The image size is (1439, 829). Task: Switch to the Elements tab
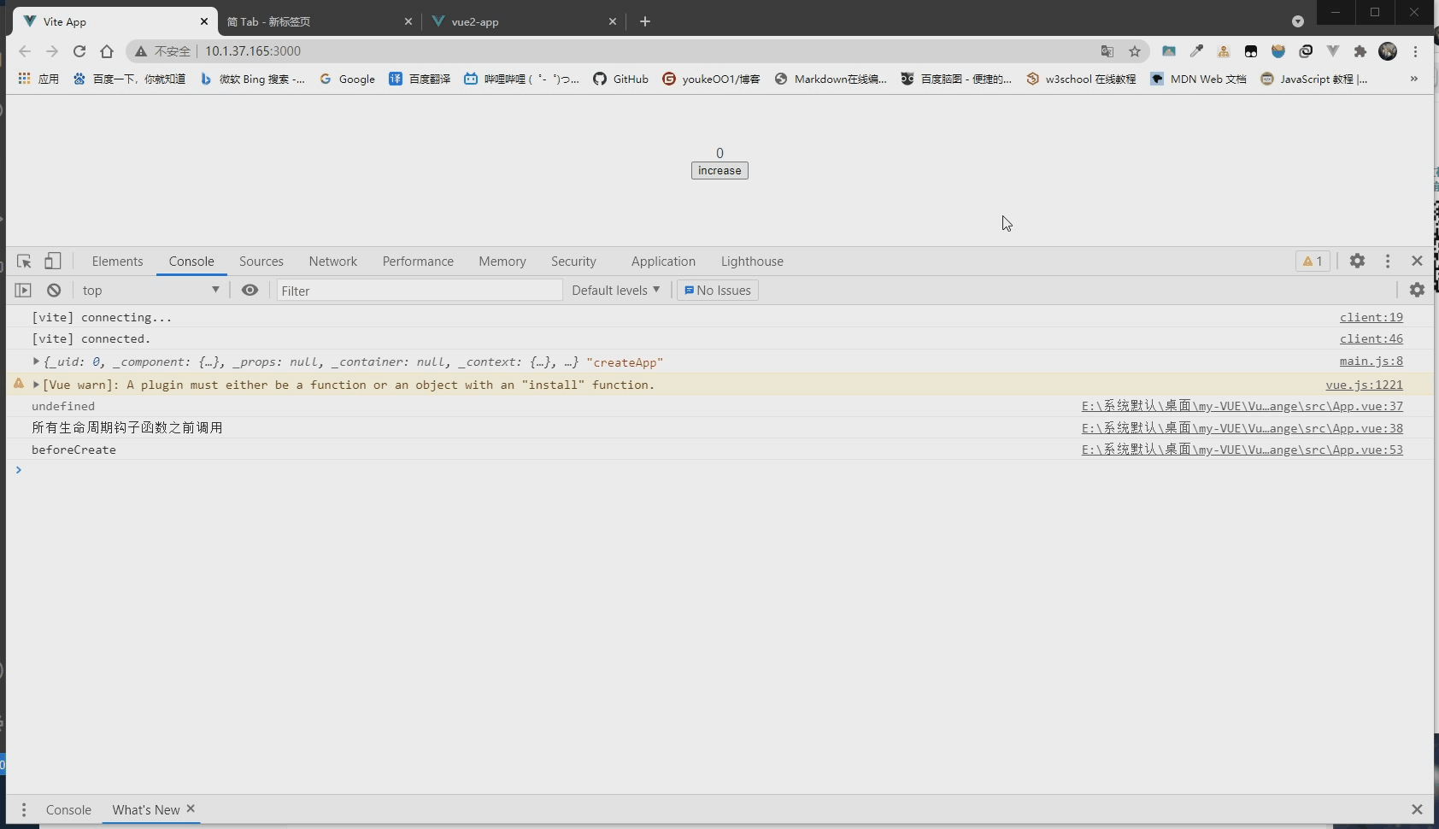tap(117, 262)
